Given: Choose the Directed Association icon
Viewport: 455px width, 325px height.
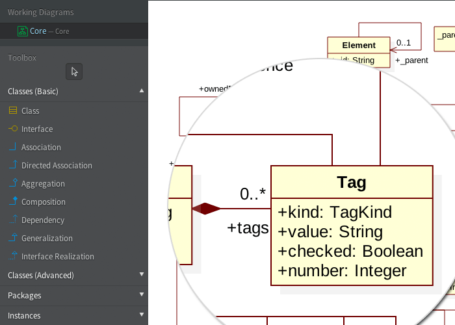Looking at the screenshot, I should [13, 166].
